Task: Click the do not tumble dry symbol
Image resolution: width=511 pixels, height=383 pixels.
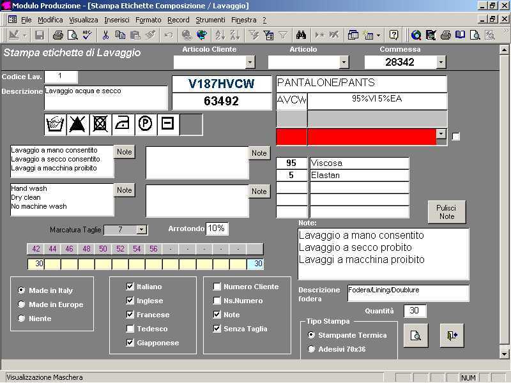Action: (100, 124)
